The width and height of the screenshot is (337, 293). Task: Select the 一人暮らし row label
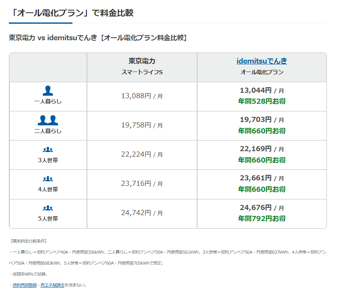click(x=48, y=101)
